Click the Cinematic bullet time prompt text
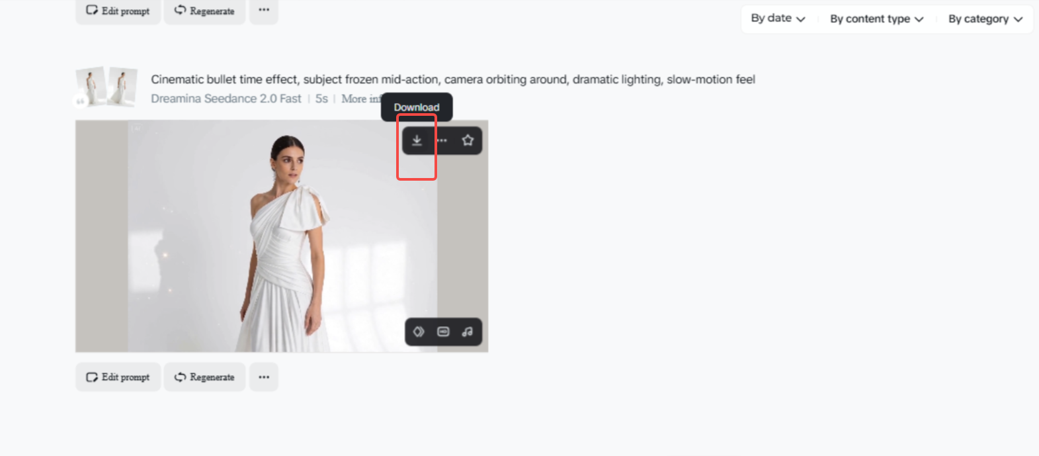The image size is (1039, 456). [453, 79]
